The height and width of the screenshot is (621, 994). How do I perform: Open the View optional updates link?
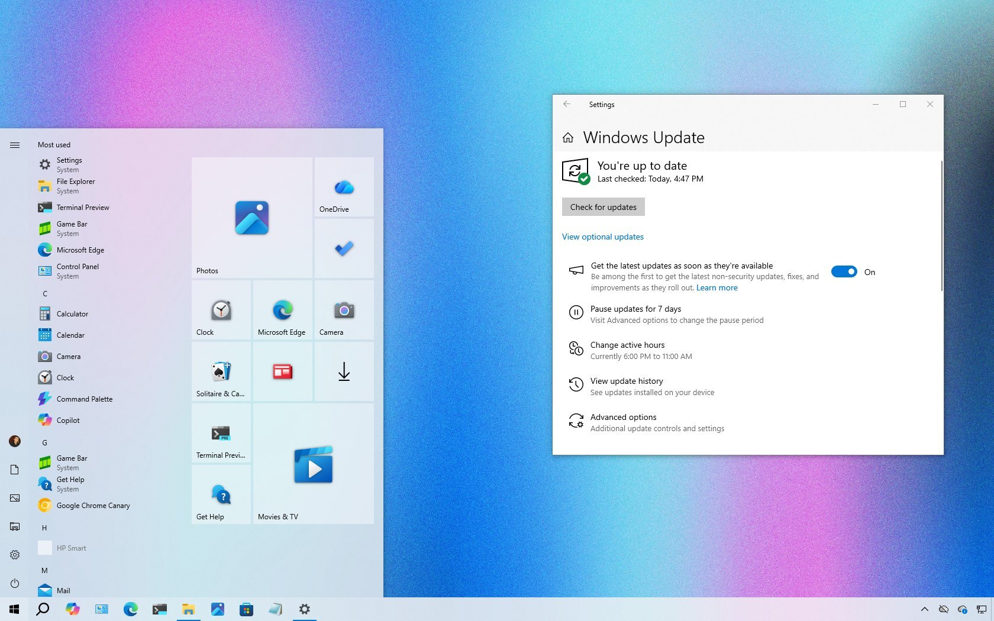[602, 237]
